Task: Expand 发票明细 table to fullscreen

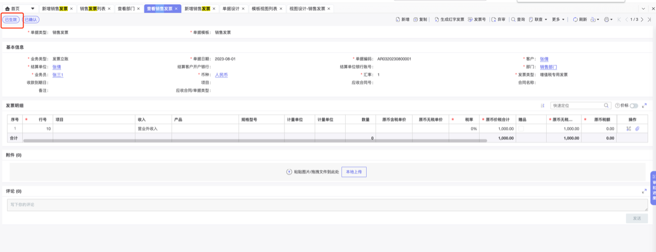Action: (x=644, y=105)
